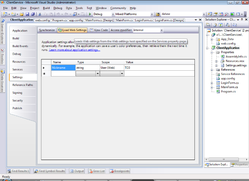Select the Nickname setting name cell
This screenshot has width=249, height=181.
pyautogui.click(x=63, y=68)
